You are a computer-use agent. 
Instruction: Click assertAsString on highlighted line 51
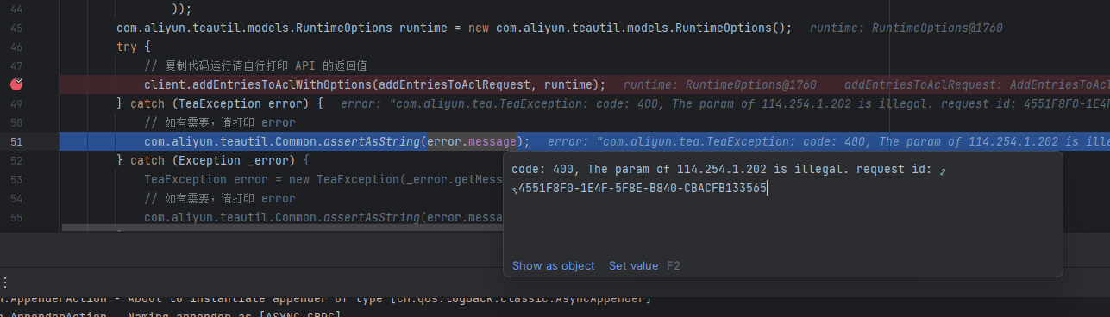(373, 141)
